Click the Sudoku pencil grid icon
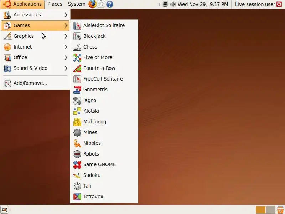The image size is (285, 214). (77, 175)
